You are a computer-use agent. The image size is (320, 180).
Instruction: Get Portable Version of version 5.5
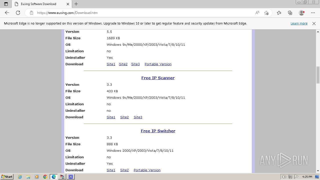point(158,64)
